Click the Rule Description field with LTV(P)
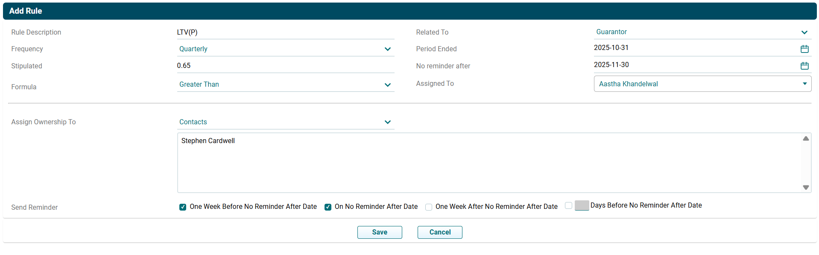819x255 pixels. tap(285, 32)
